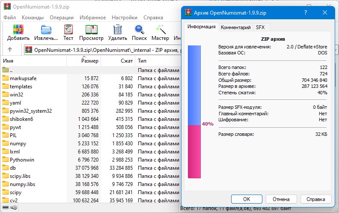Click the Pythonwin folder icon
Image resolution: width=339 pixels, height=213 pixels.
pyautogui.click(x=6, y=159)
